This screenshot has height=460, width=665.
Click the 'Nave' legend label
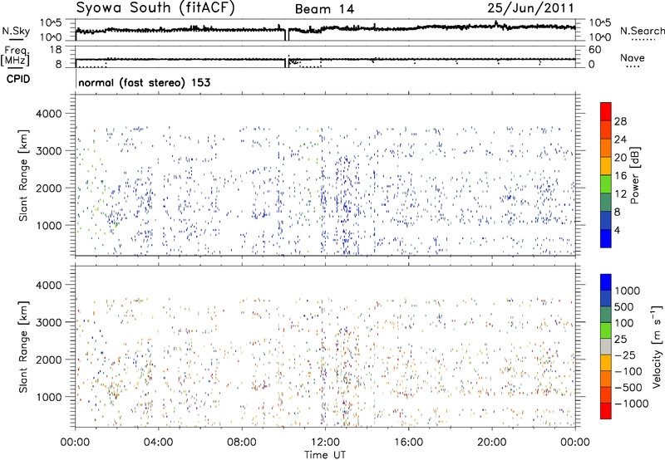click(633, 57)
